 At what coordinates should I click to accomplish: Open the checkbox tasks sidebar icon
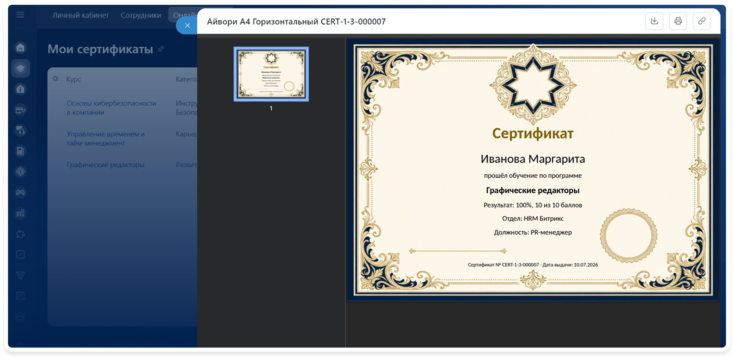coord(20,255)
